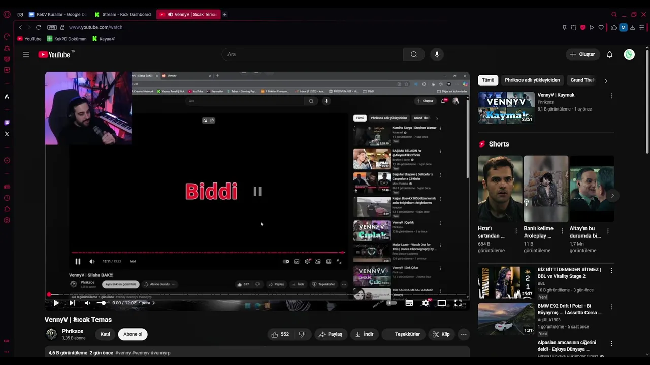Open options for 'Hızır'ı sırtından' short

click(516, 231)
